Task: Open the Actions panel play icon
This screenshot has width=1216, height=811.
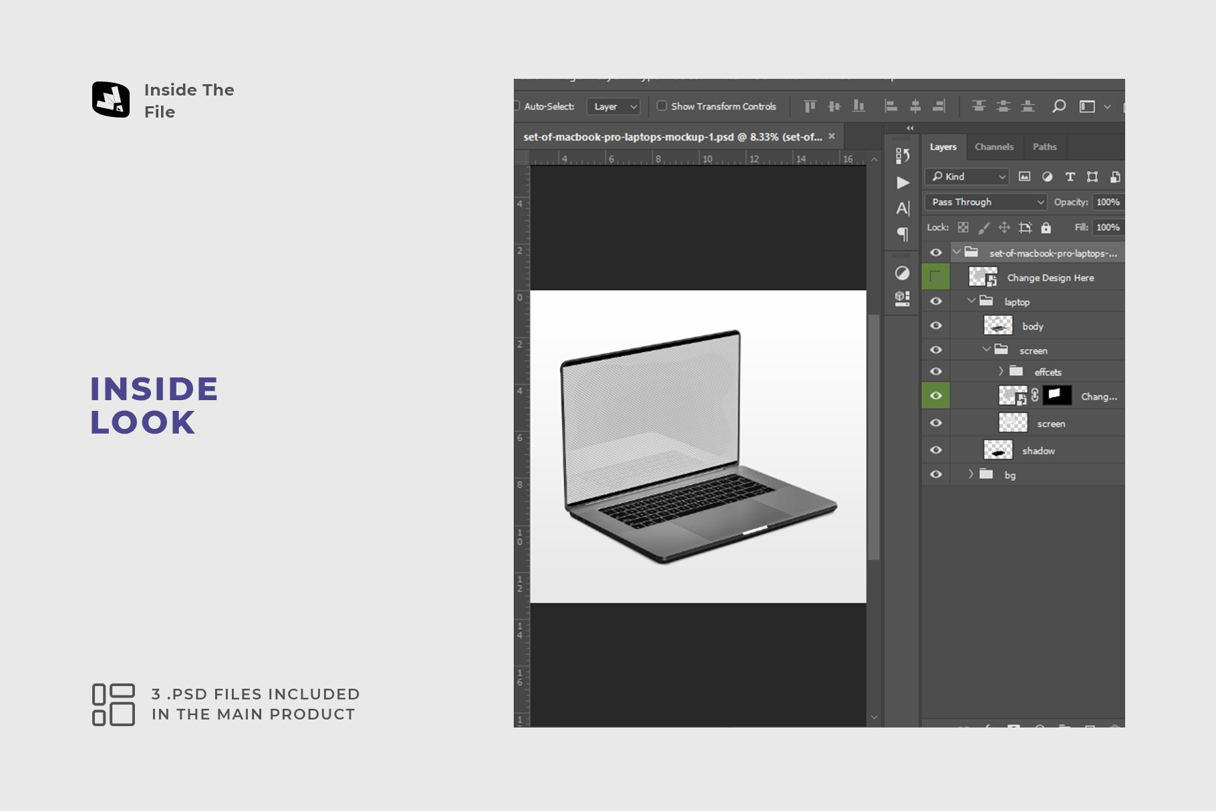Action: click(903, 182)
